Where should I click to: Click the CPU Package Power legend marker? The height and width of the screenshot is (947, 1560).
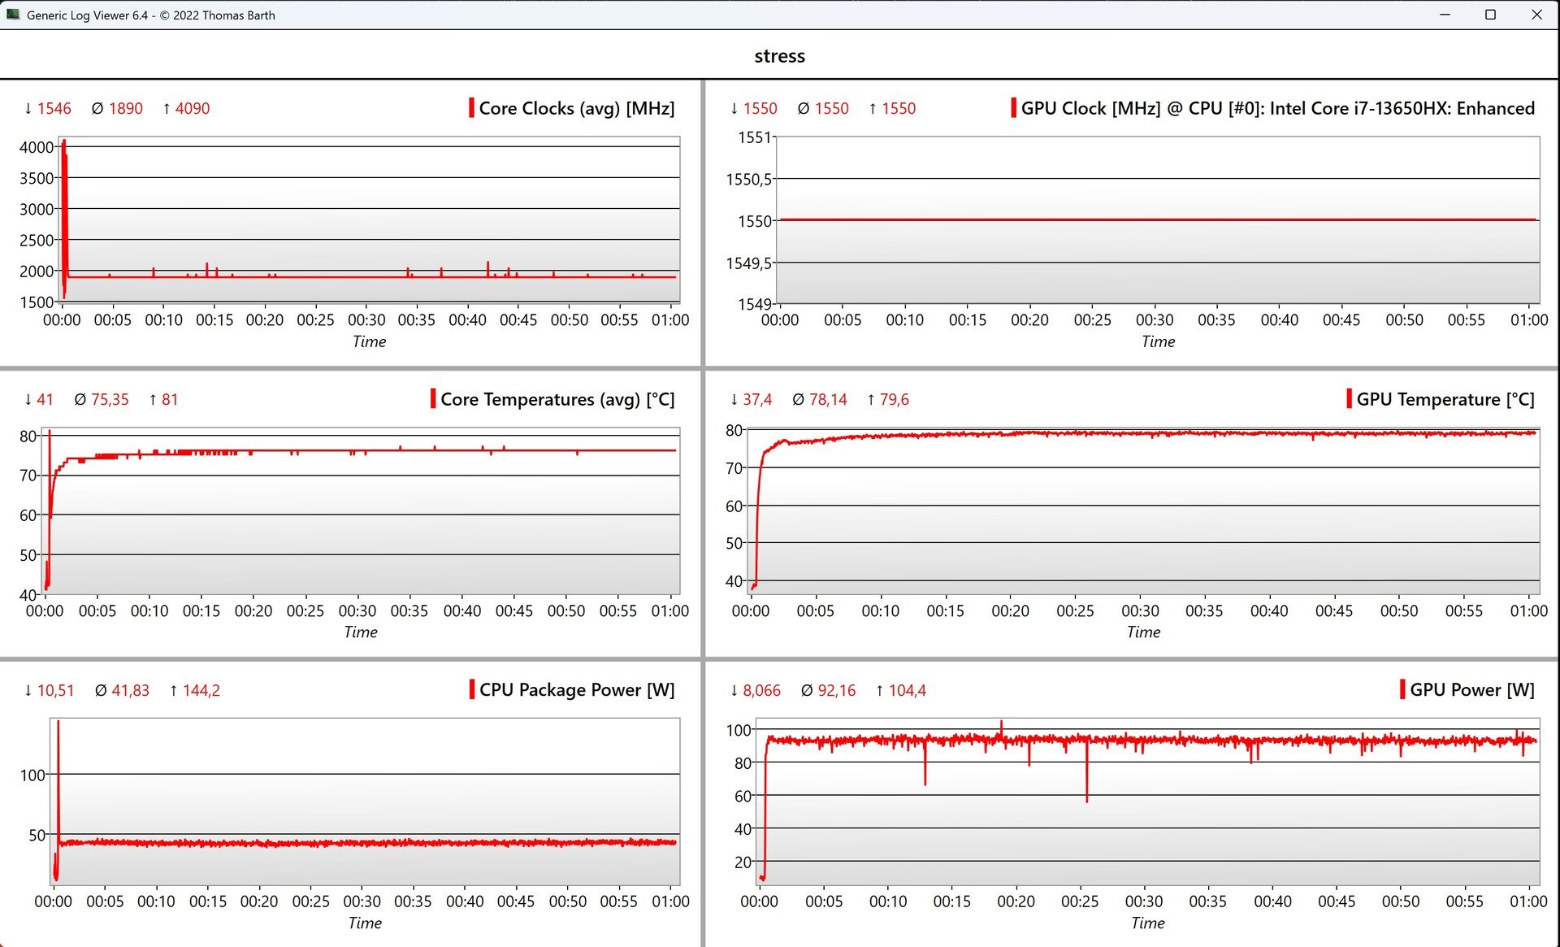pos(471,689)
